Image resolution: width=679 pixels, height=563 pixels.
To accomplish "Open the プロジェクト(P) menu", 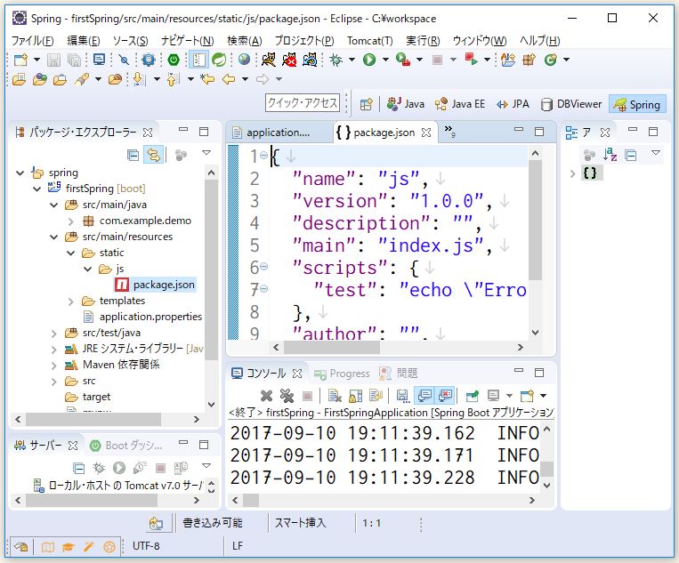I will (304, 41).
